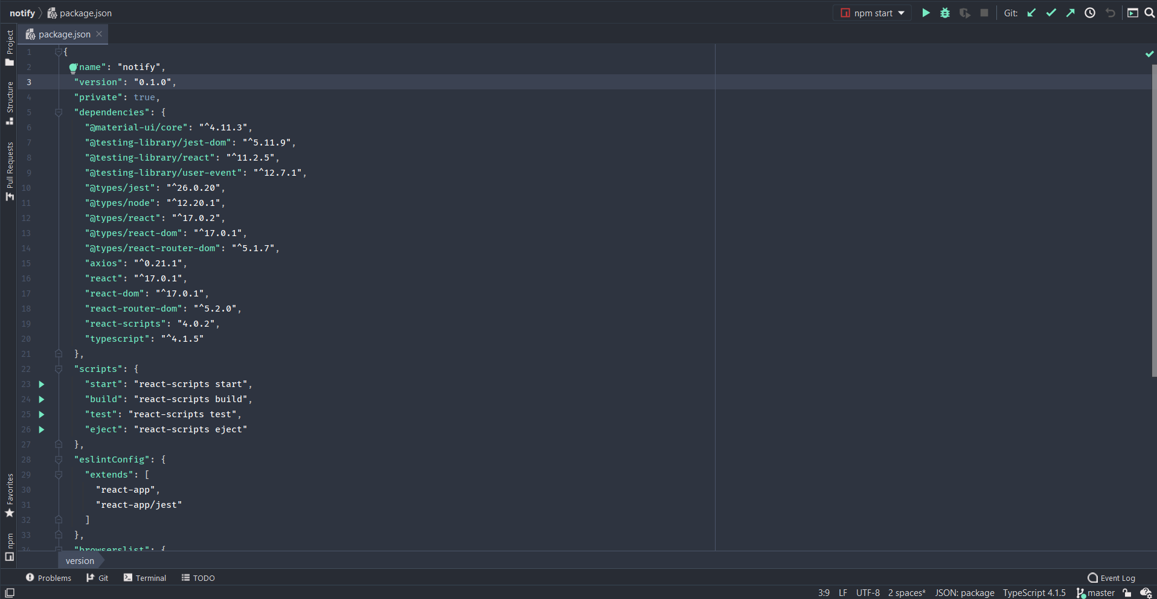
Task: Collapse the "extends" array
Action: point(59,475)
